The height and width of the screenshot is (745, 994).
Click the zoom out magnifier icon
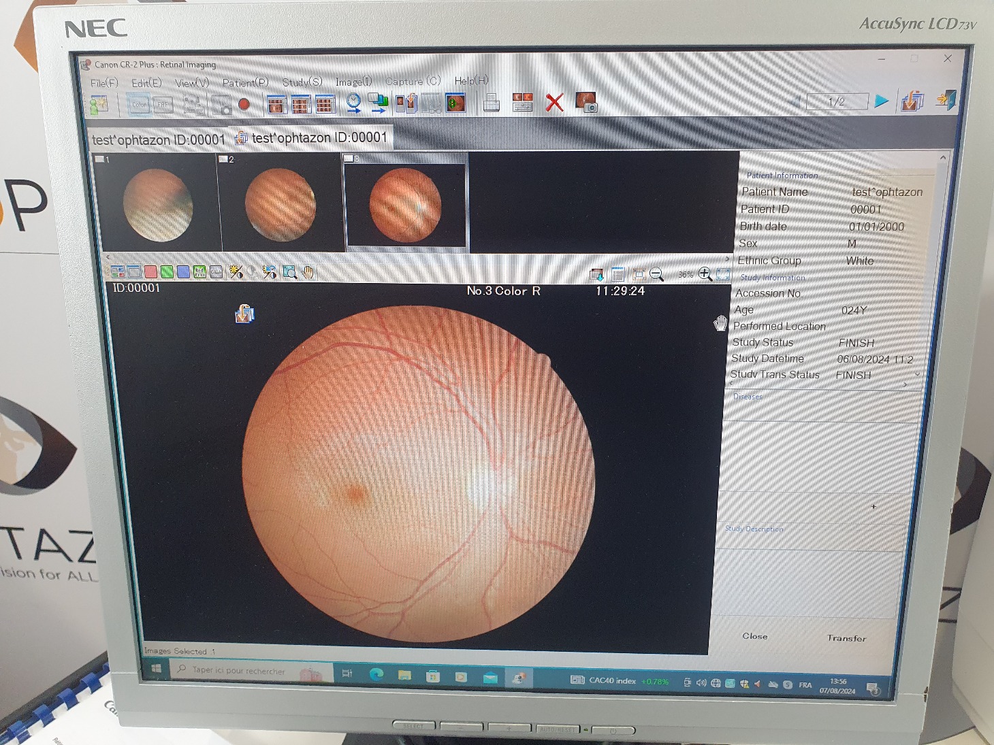click(656, 274)
